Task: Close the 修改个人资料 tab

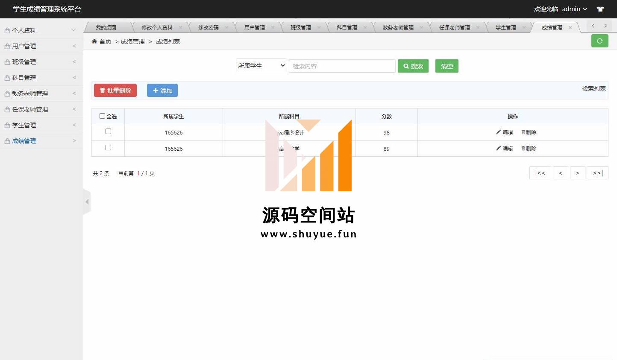Action: tap(180, 27)
